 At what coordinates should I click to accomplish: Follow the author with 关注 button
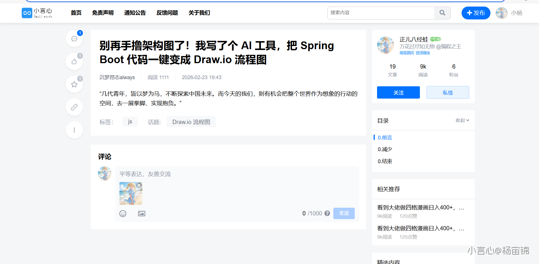[398, 93]
